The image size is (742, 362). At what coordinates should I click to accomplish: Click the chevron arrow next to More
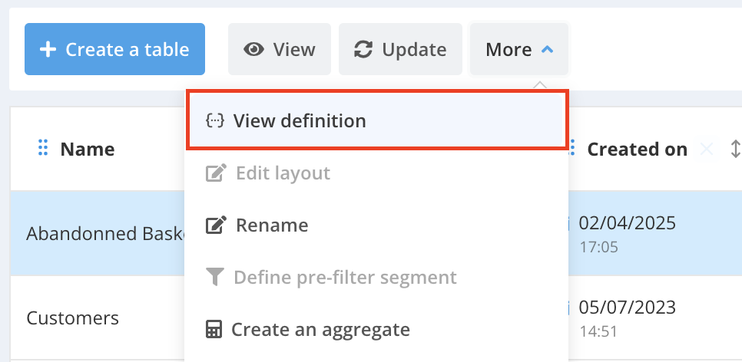click(547, 50)
